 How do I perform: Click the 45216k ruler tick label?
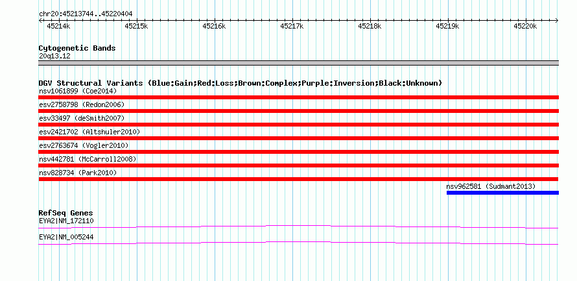214,26
